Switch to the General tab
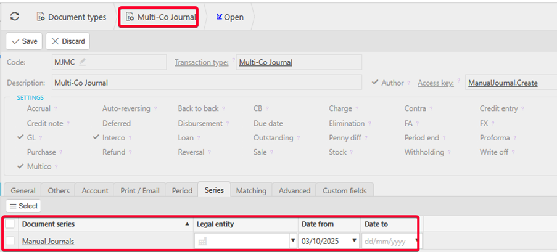 (x=23, y=190)
